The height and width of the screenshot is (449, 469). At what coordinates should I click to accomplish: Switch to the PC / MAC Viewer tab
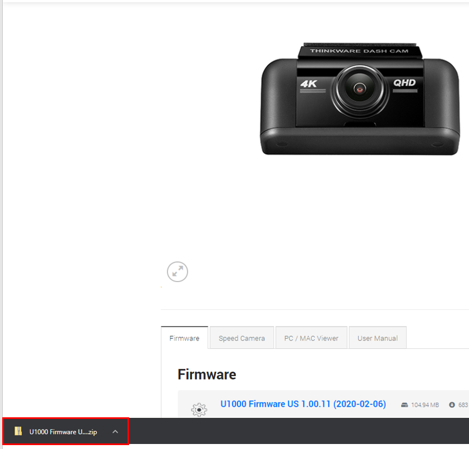311,338
